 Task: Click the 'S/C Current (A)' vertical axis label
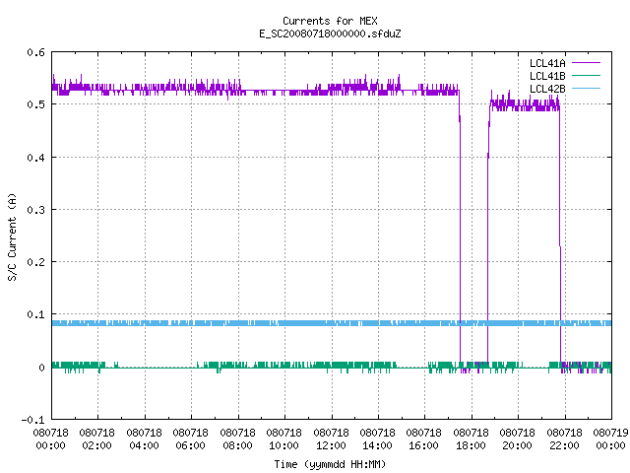(x=13, y=236)
